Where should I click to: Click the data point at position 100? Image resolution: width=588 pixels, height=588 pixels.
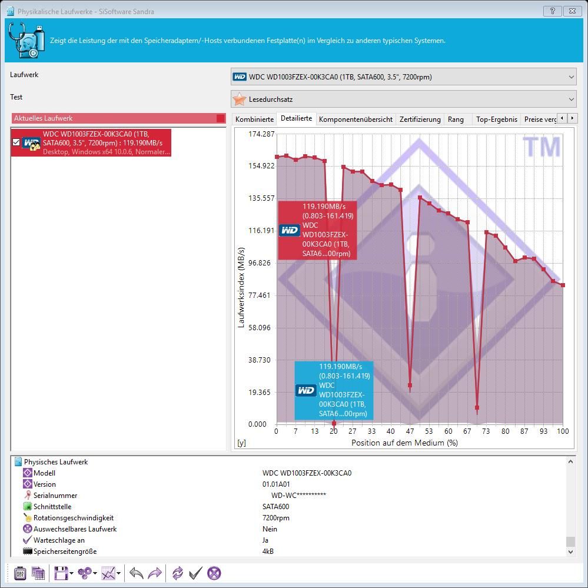[563, 285]
